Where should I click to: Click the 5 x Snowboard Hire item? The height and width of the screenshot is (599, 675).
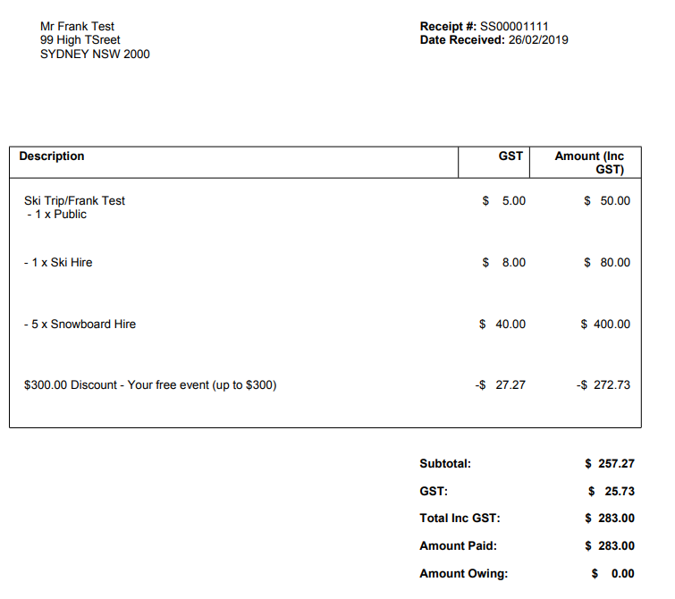[80, 324]
